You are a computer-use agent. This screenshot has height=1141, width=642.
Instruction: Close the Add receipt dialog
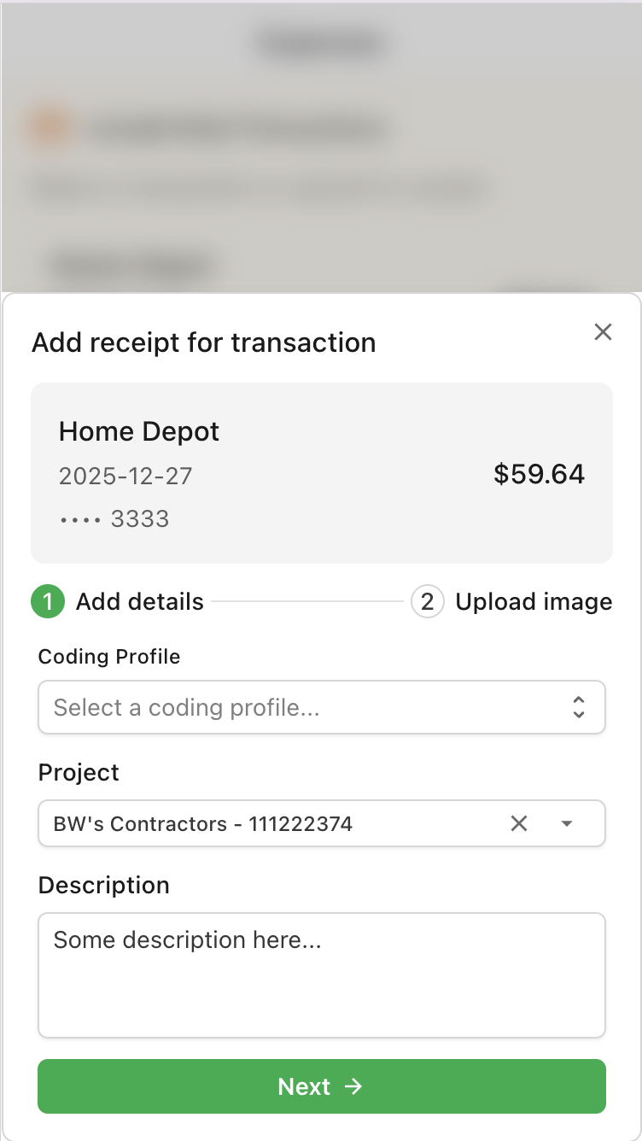pyautogui.click(x=603, y=332)
